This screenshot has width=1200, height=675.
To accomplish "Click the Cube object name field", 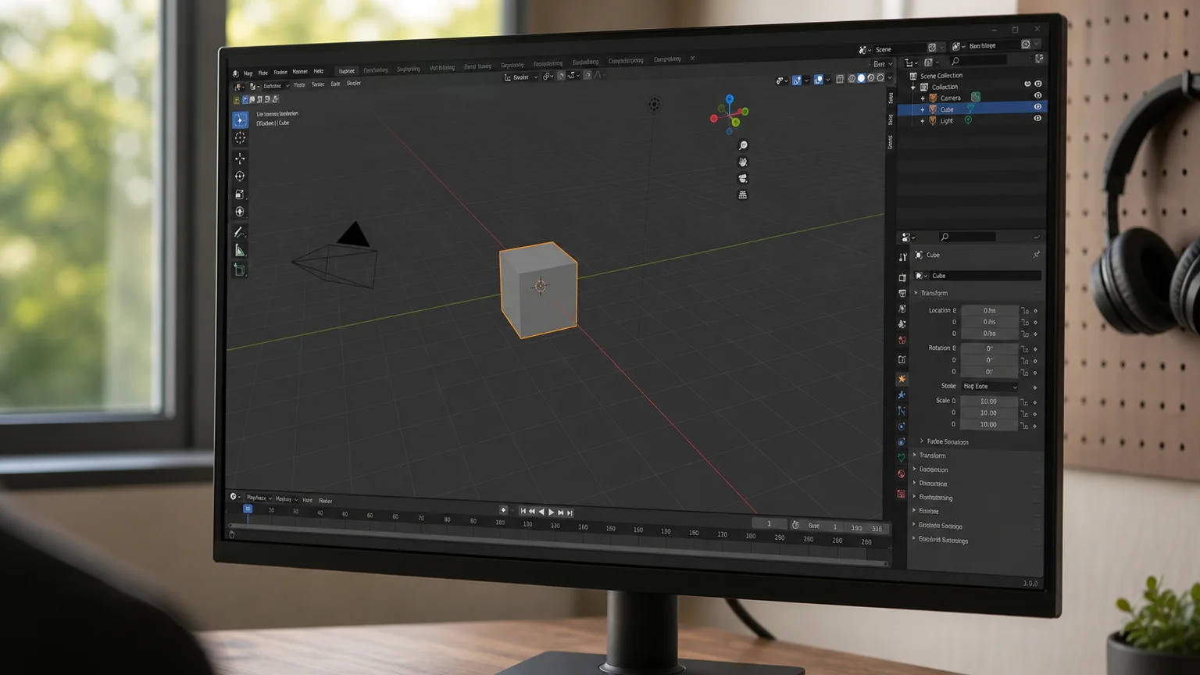I will point(985,276).
